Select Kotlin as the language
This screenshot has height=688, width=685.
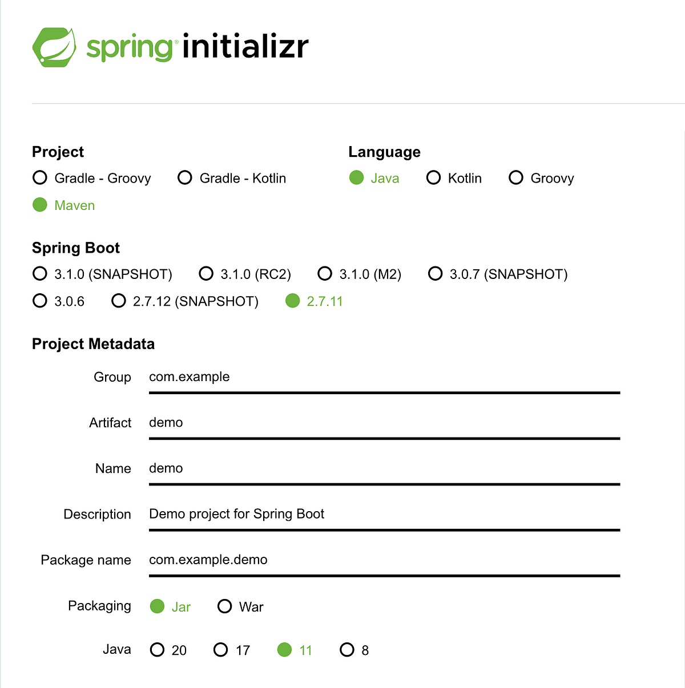tap(433, 177)
